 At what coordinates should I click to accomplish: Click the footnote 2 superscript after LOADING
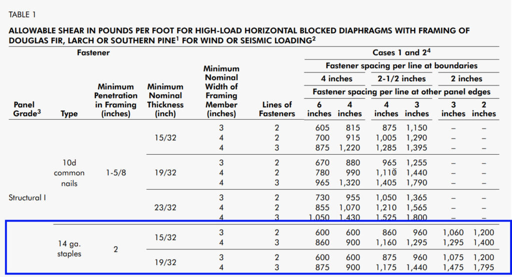pyautogui.click(x=314, y=38)
